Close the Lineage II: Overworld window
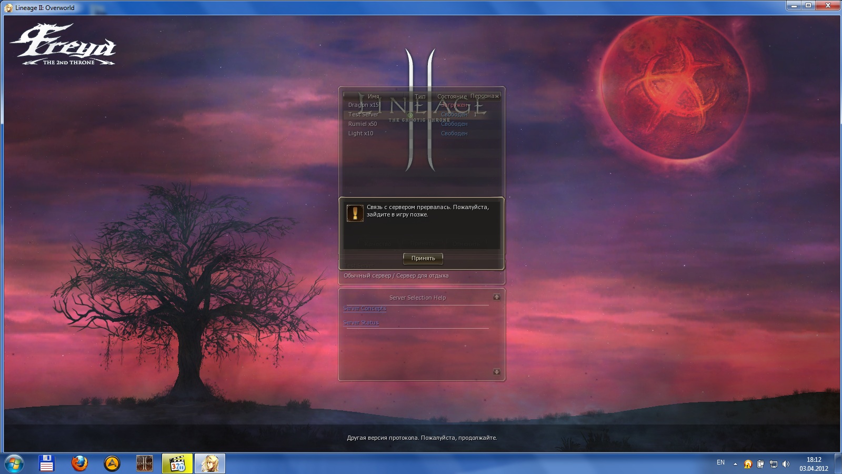Screen dimensions: 842x474 click(x=828, y=5)
